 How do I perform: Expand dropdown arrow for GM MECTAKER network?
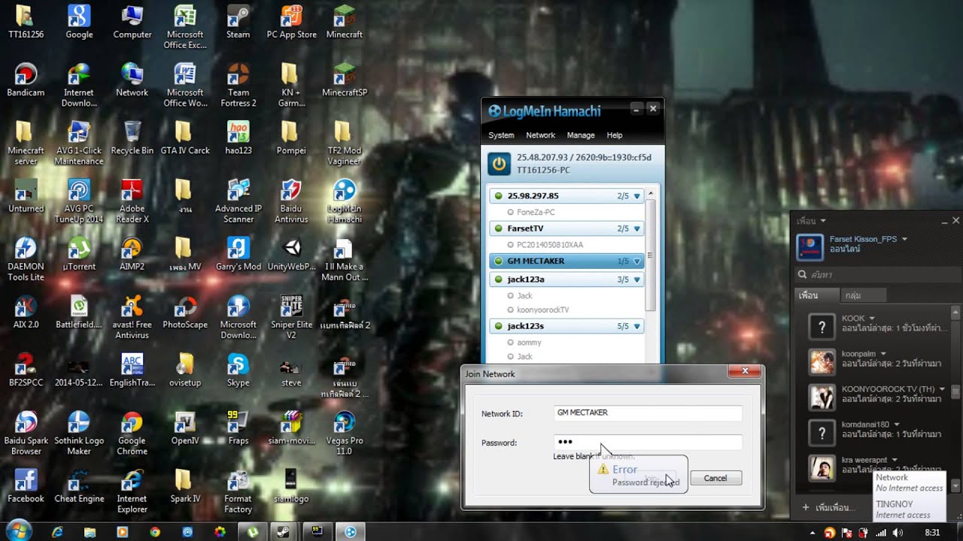tap(637, 261)
